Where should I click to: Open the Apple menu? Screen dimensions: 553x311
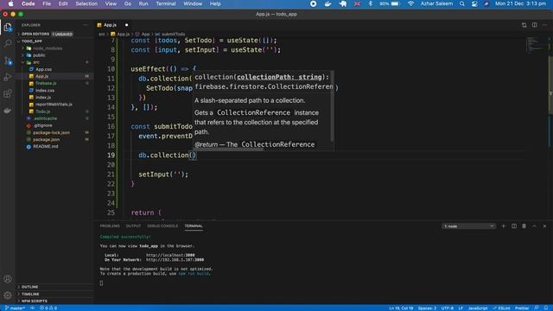pos(11,3)
